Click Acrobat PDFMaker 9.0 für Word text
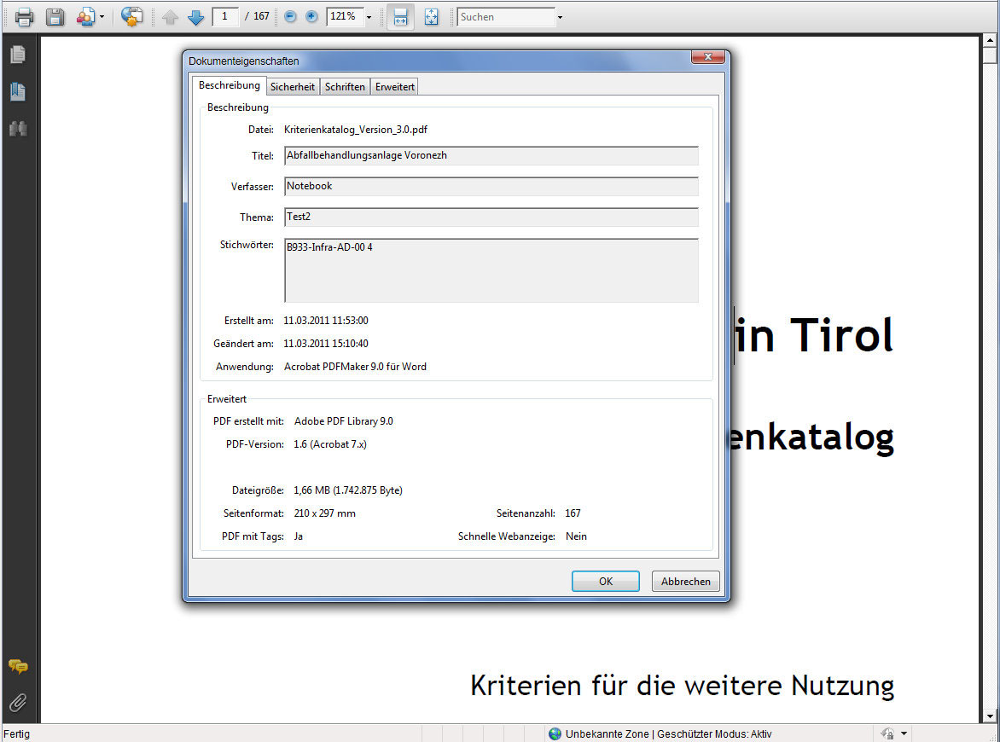This screenshot has width=1000, height=742. [355, 367]
